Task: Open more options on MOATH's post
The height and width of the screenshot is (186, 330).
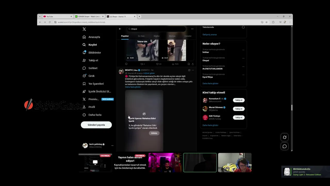Action: click(193, 70)
